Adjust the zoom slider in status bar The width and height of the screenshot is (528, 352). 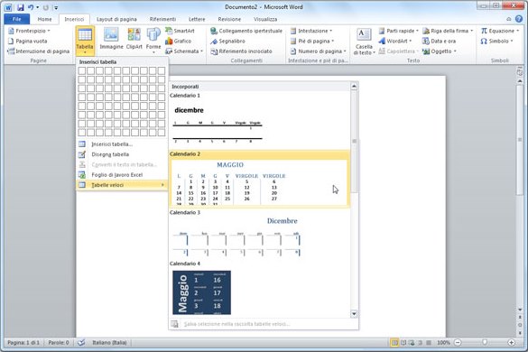pyautogui.click(x=484, y=342)
